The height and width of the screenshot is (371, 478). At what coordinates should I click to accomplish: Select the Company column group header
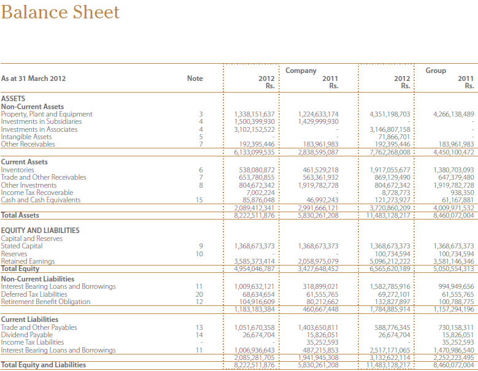coord(301,71)
